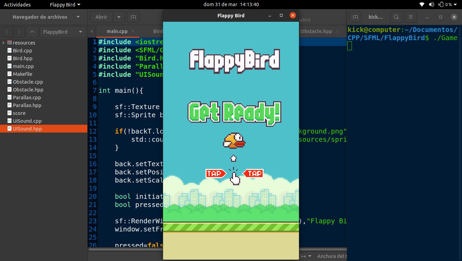
Task: Select Parallax.cpp in file browser
Action: (27, 98)
